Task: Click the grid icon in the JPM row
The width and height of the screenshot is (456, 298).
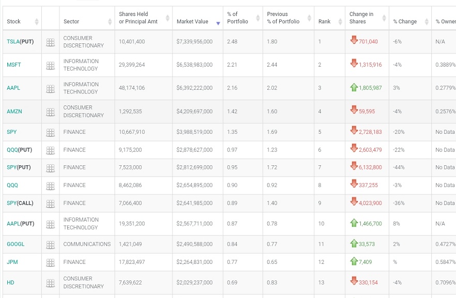Action: (x=50, y=263)
